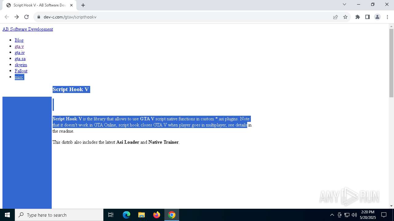The width and height of the screenshot is (394, 221).
Task: Open the gta sa section
Action: tap(20, 59)
